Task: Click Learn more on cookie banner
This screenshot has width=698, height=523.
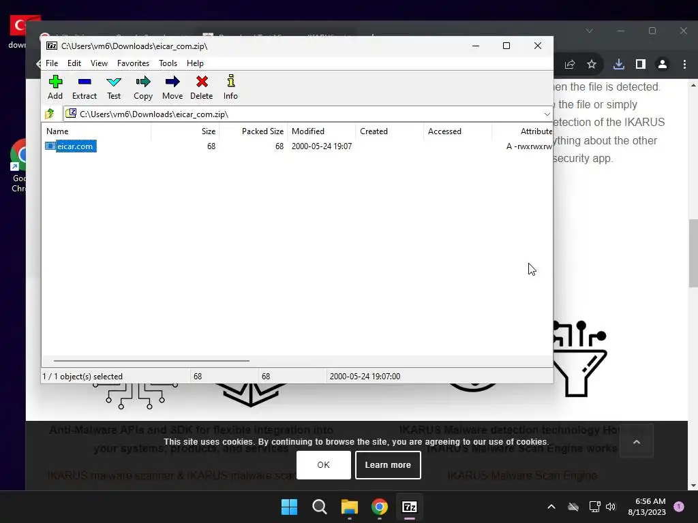Action: click(x=388, y=464)
